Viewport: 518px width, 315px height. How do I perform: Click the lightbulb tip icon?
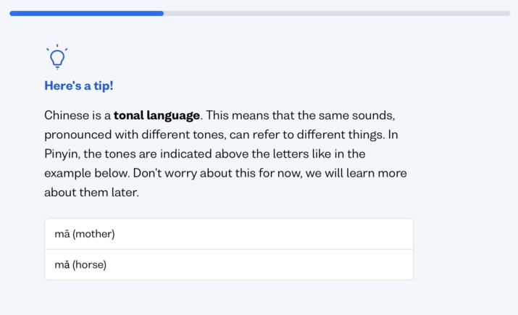pyautogui.click(x=57, y=56)
